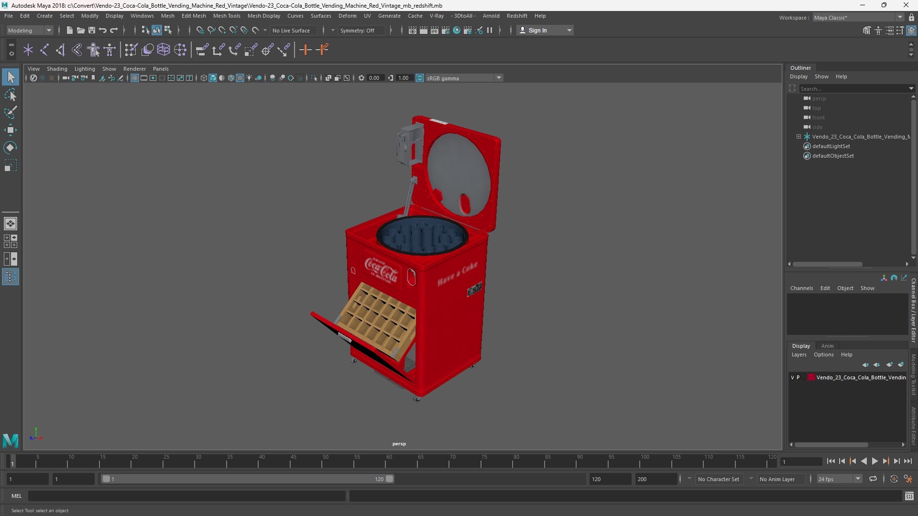The height and width of the screenshot is (516, 918).
Task: Click the Sign In button
Action: click(x=545, y=31)
